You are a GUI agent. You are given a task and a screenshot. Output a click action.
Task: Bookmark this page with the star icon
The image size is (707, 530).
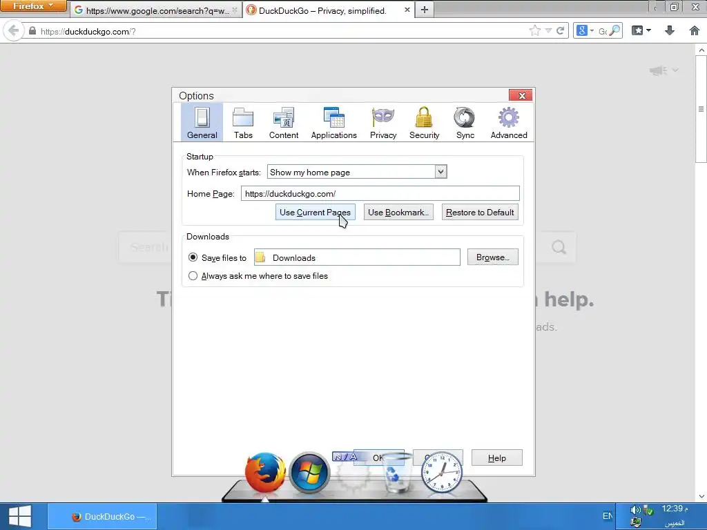click(x=535, y=30)
